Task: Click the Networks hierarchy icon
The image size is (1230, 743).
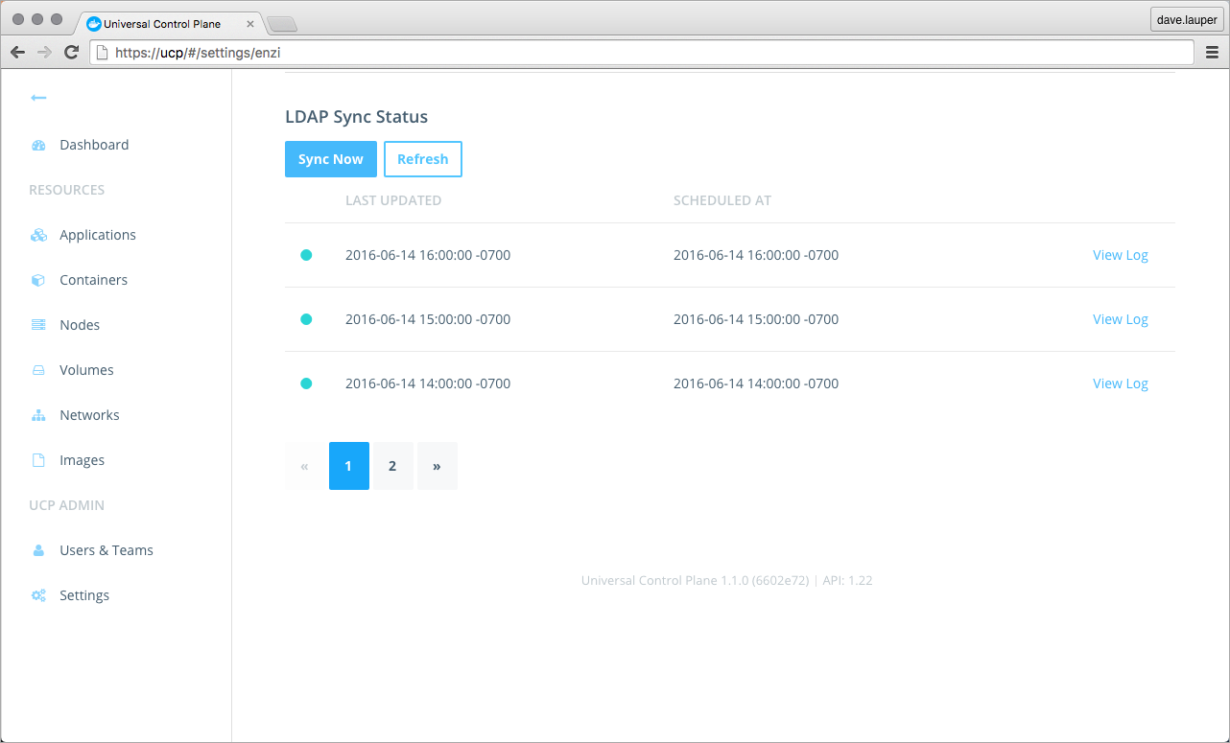Action: [x=38, y=416]
